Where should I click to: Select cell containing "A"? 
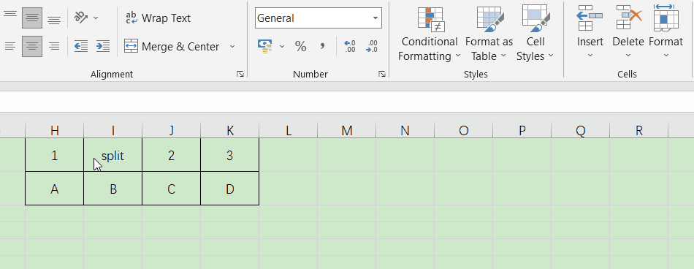(55, 189)
